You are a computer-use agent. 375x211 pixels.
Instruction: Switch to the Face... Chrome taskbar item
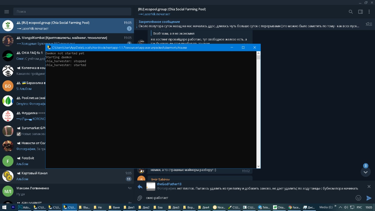coord(294,207)
